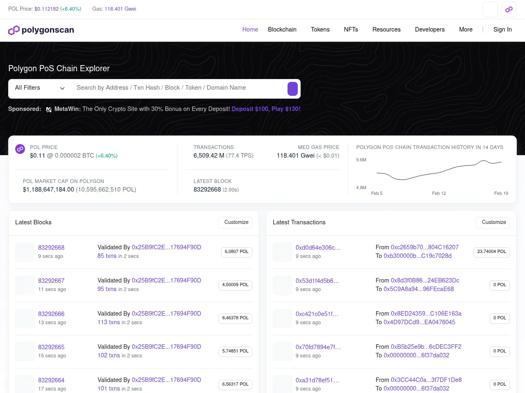Click transaction icon beside 0xd0d64e306c
Screen dimensions: 525x393
(282, 252)
